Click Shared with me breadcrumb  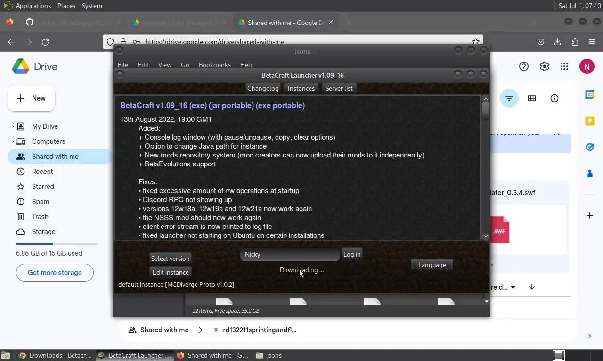click(x=159, y=330)
